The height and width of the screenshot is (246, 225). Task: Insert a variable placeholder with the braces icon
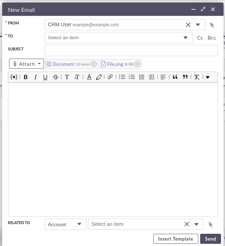(14, 77)
